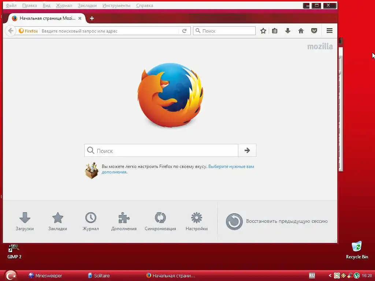Open the Файл menu
Screen dimensions: 375x281
click(11, 5)
